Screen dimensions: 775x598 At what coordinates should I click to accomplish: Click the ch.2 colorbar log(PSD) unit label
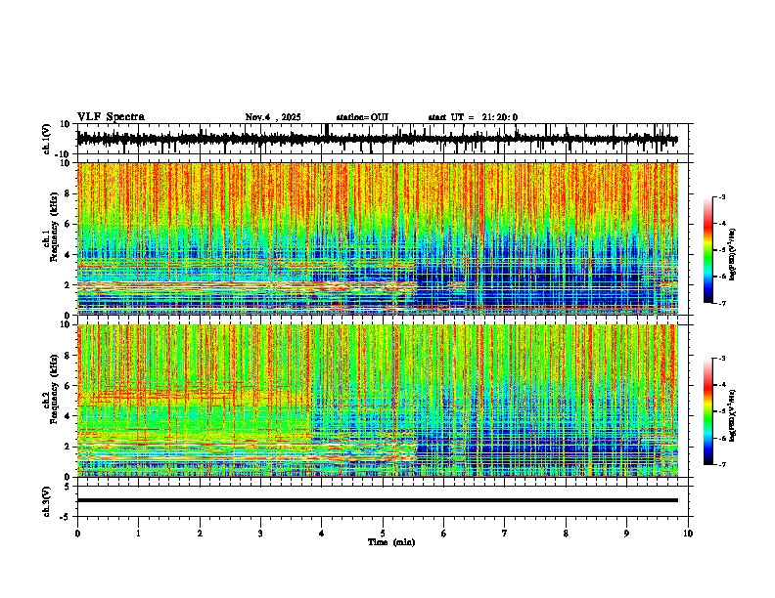click(x=732, y=415)
